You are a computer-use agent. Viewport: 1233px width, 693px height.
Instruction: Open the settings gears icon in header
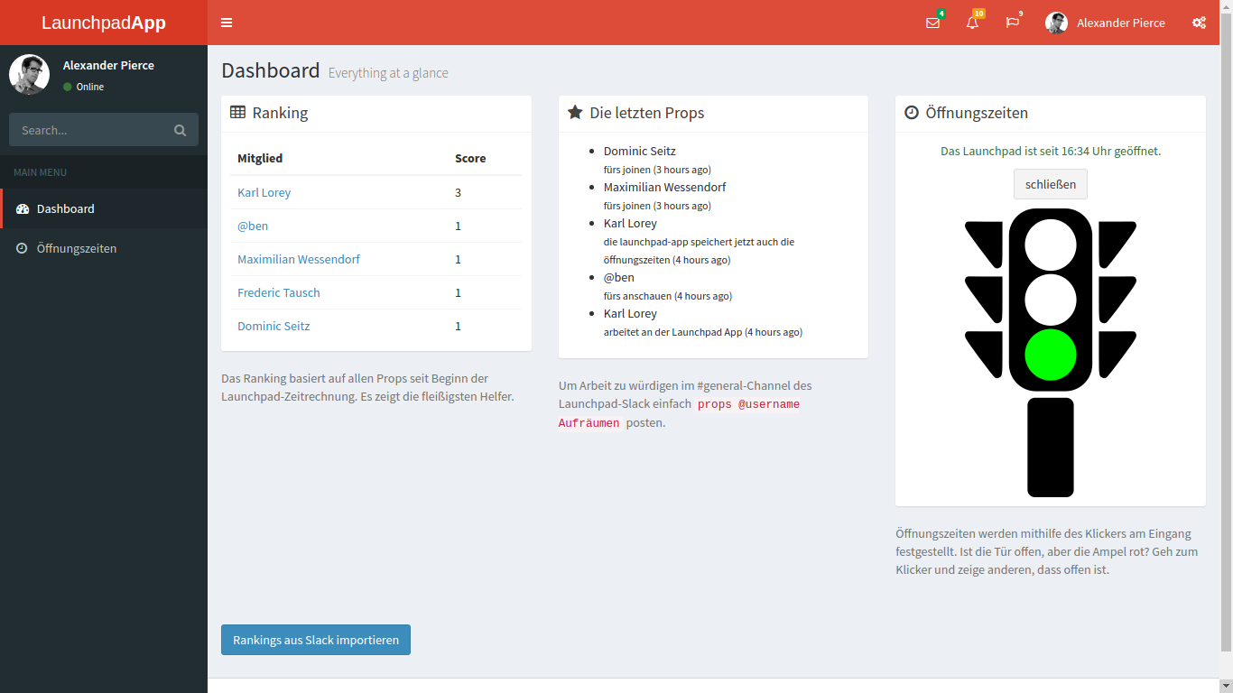click(1199, 23)
